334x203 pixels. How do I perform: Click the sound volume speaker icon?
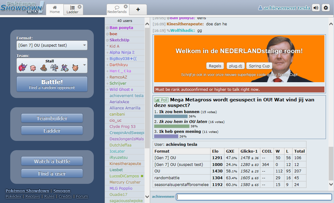click(316, 8)
